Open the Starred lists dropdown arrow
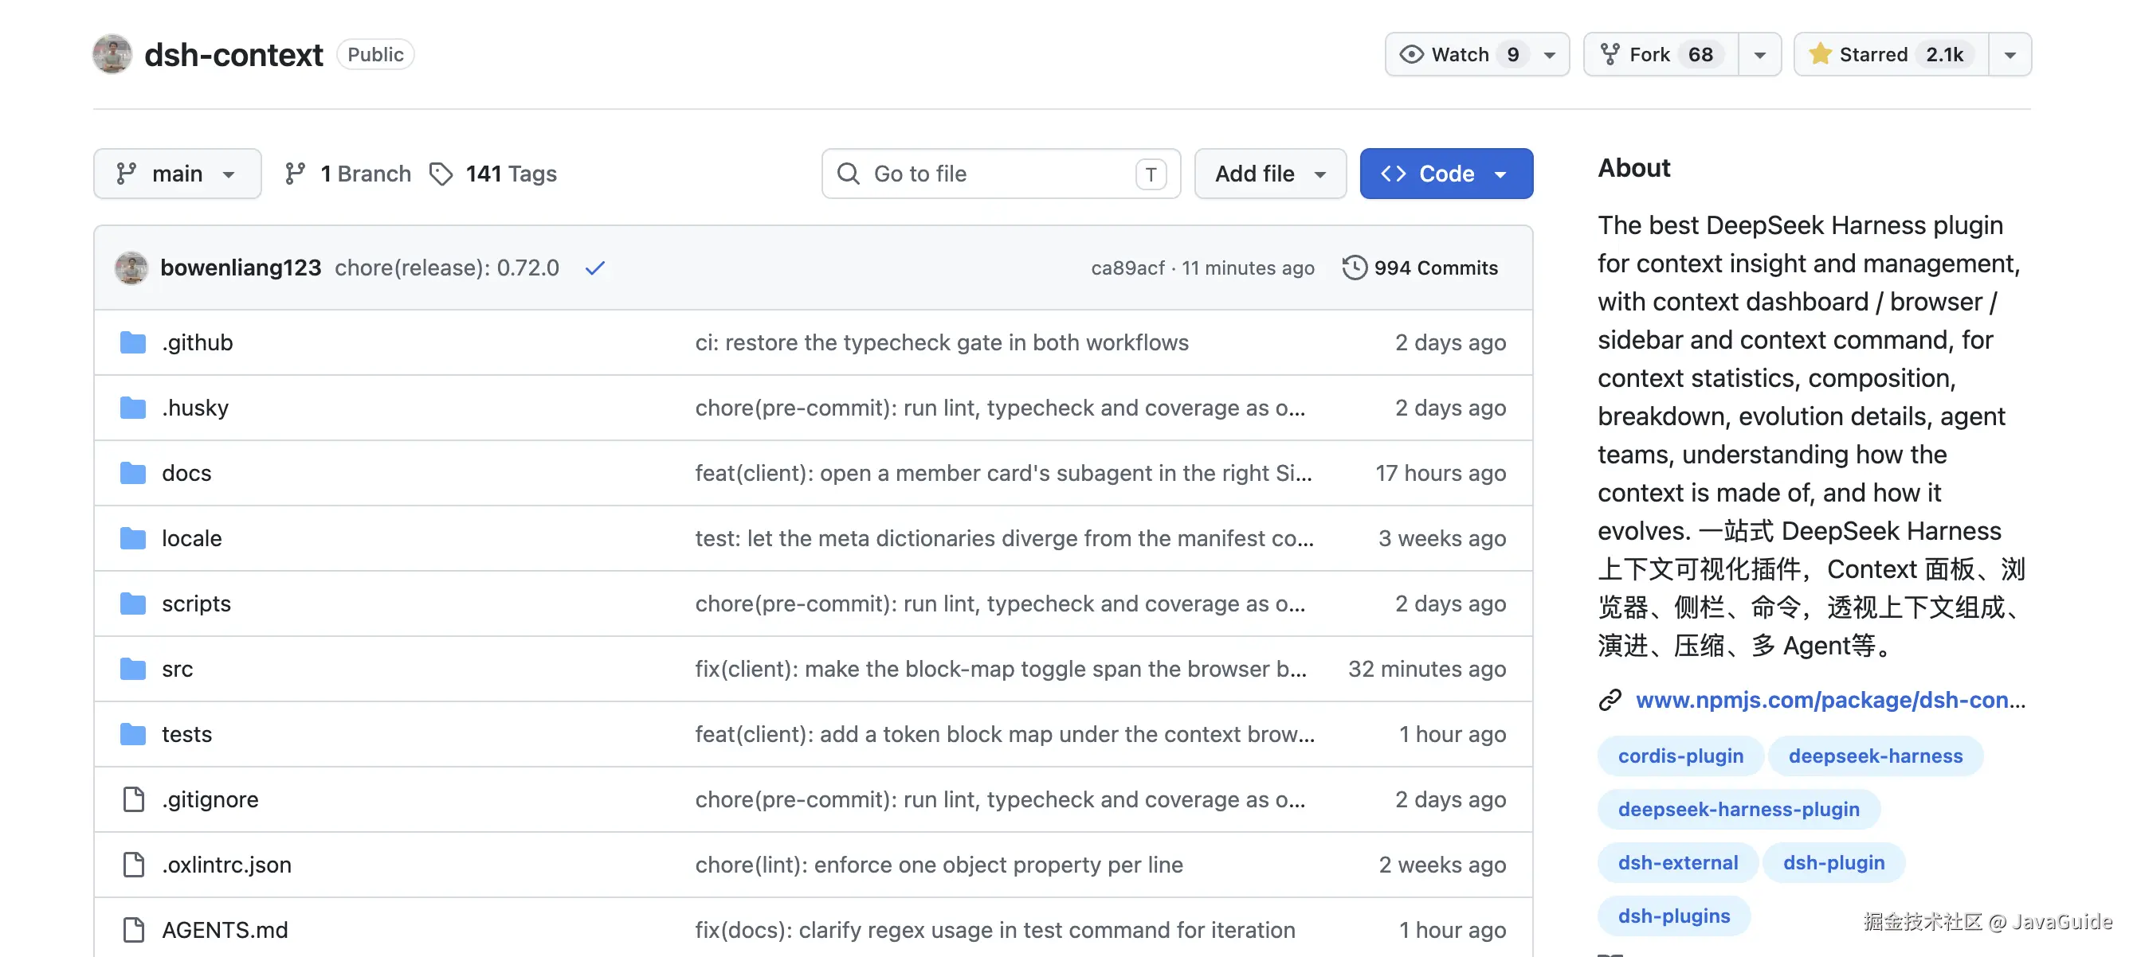 2010,55
